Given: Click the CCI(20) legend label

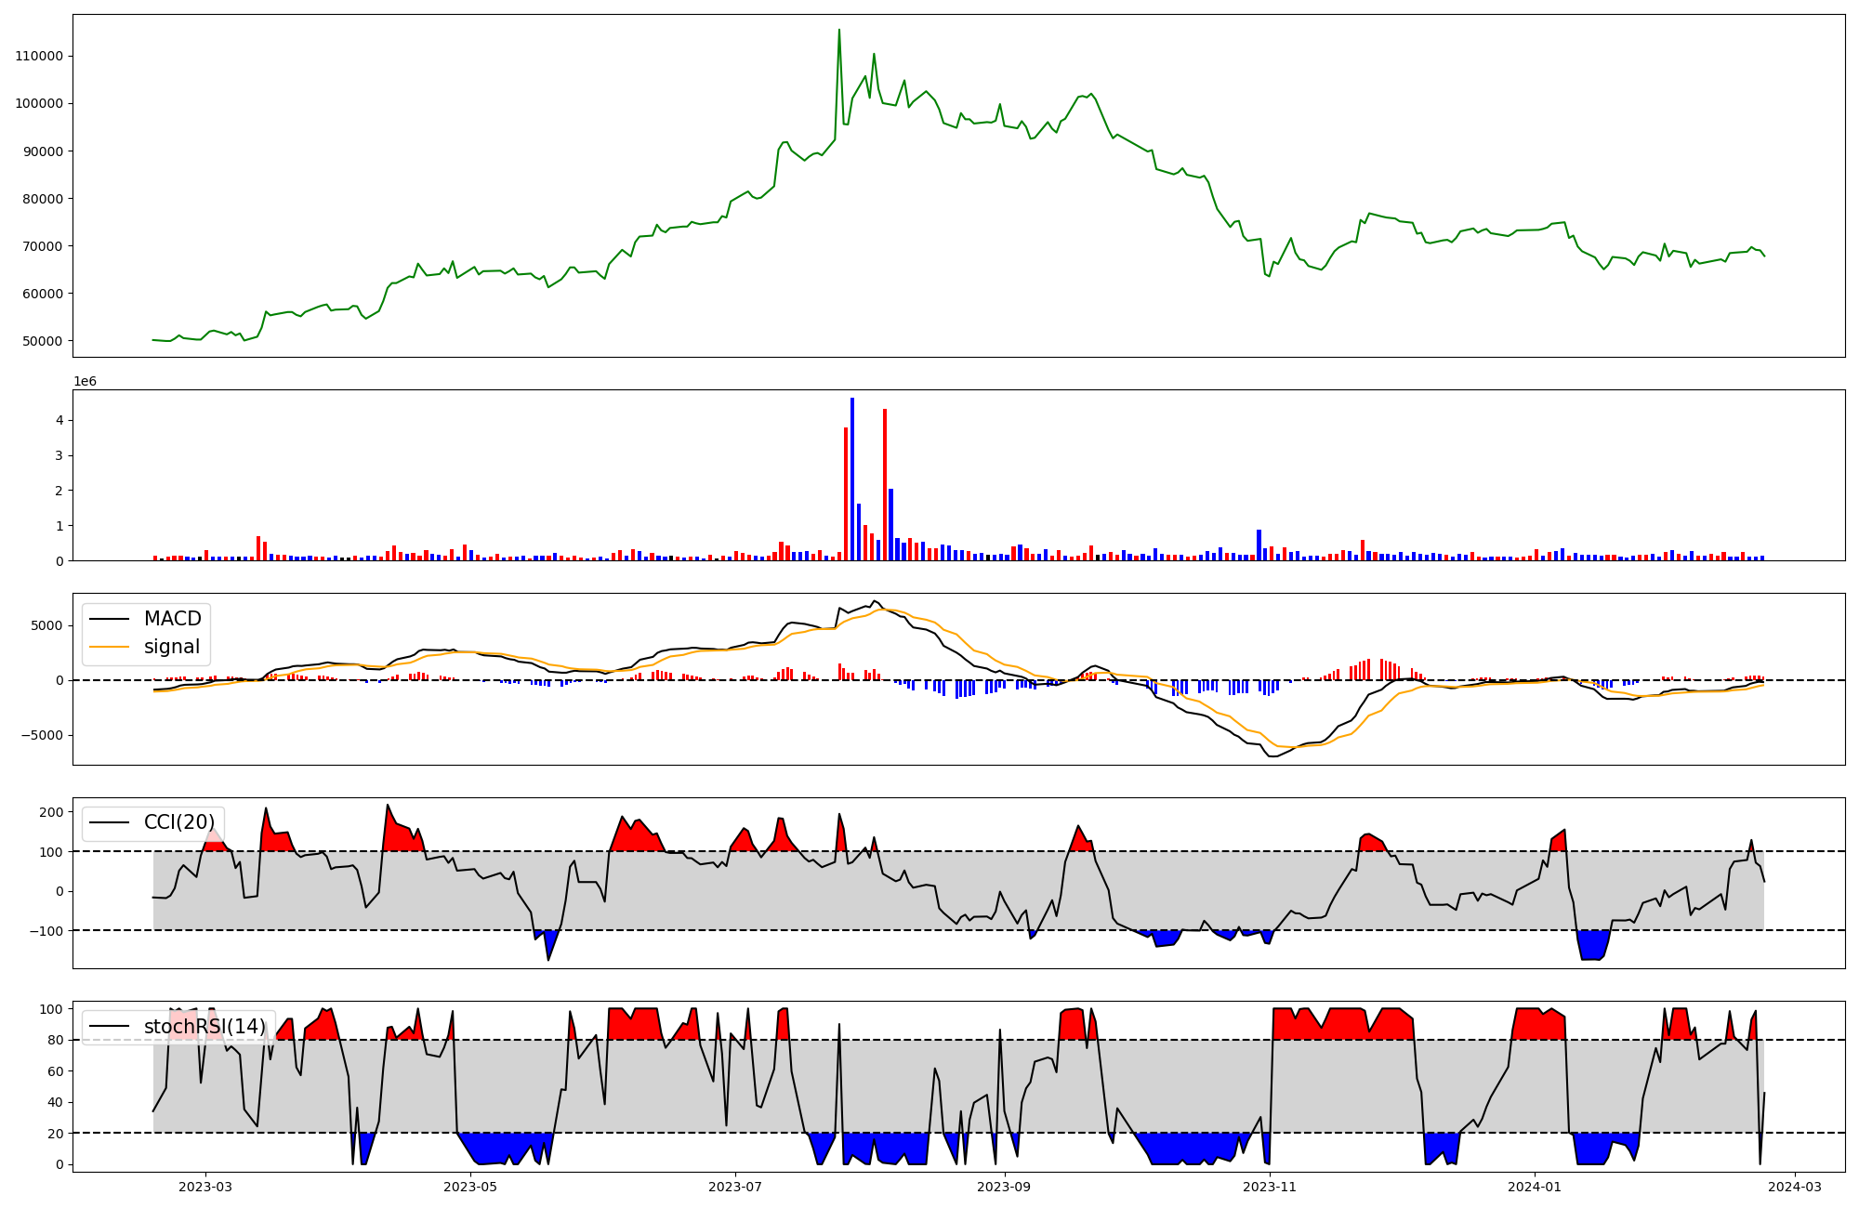Looking at the screenshot, I should pos(178,822).
